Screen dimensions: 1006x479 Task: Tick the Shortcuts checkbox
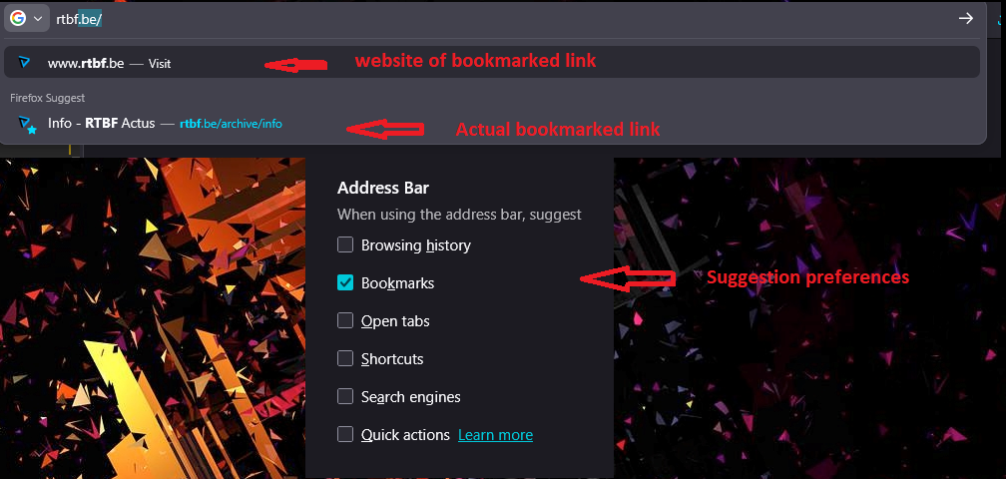[345, 358]
